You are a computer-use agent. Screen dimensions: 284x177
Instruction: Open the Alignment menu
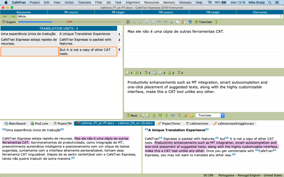(x=133, y=2)
